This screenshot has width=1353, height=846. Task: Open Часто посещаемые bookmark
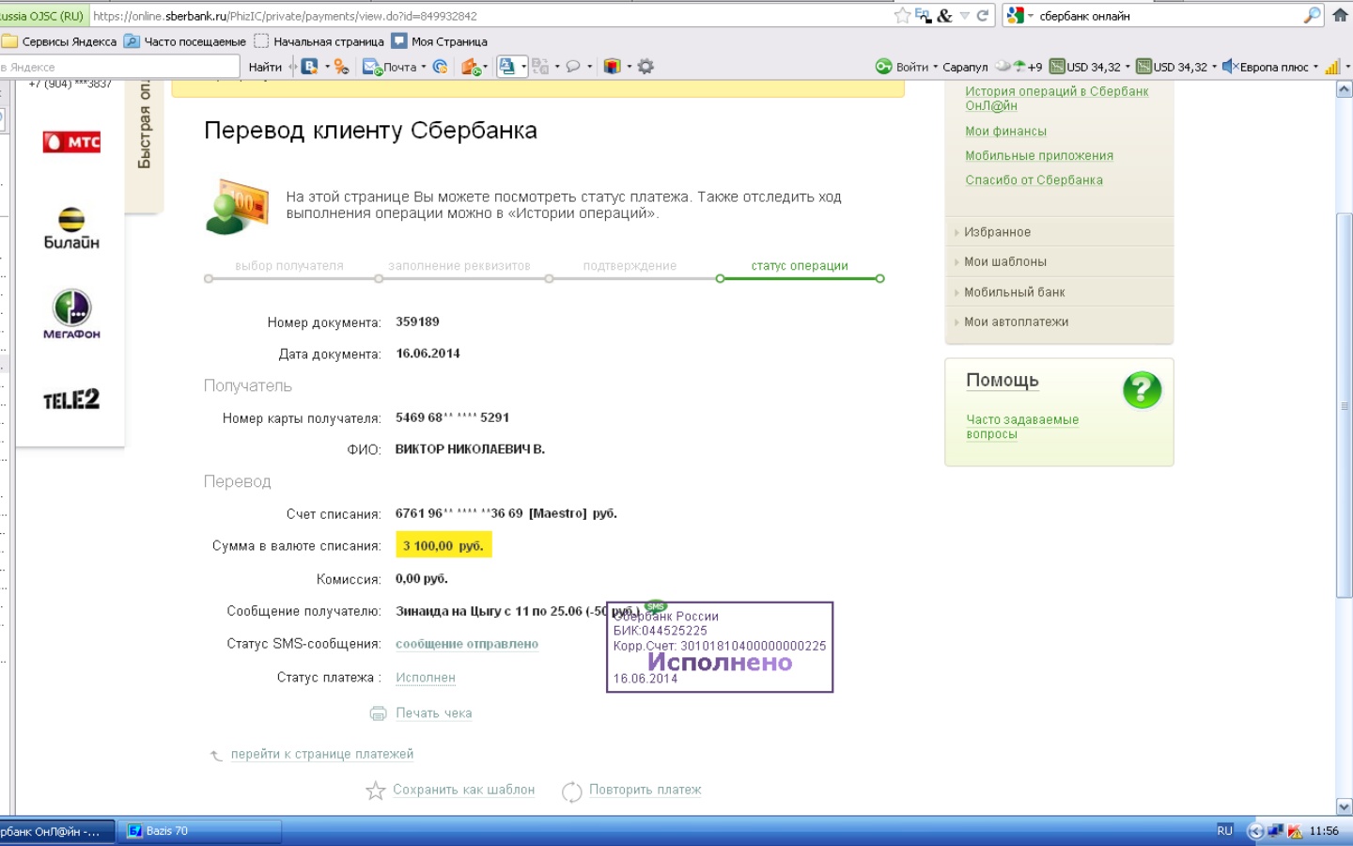coord(185,41)
